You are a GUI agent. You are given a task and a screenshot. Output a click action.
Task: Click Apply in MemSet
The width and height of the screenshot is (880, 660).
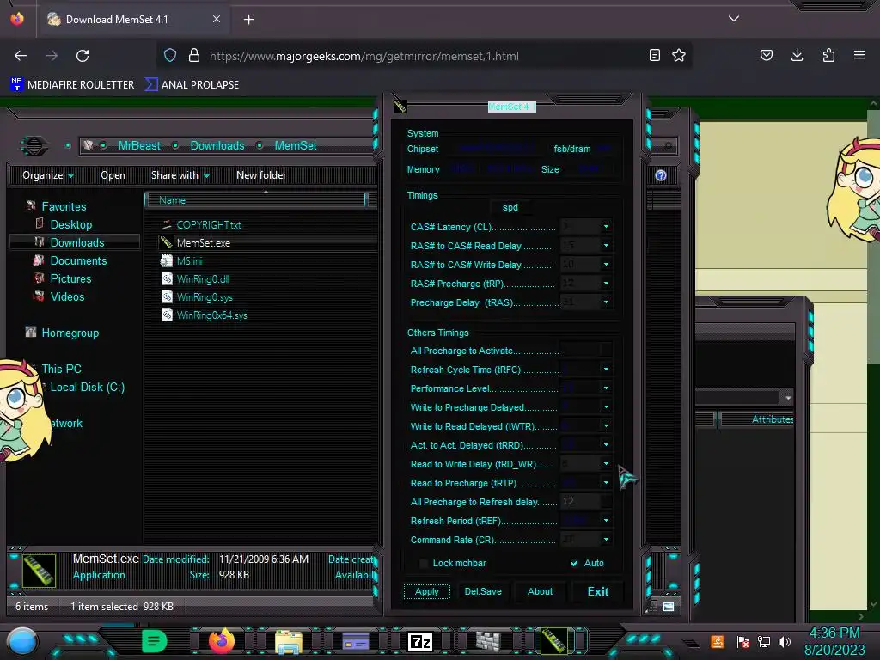point(427,591)
